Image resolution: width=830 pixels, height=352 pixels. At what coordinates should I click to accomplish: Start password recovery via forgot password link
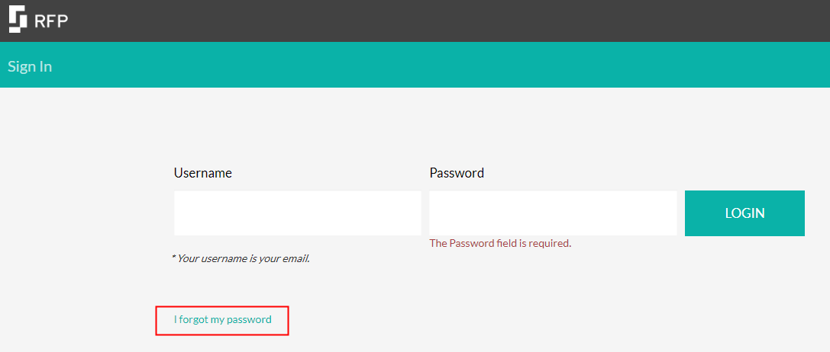pos(223,319)
